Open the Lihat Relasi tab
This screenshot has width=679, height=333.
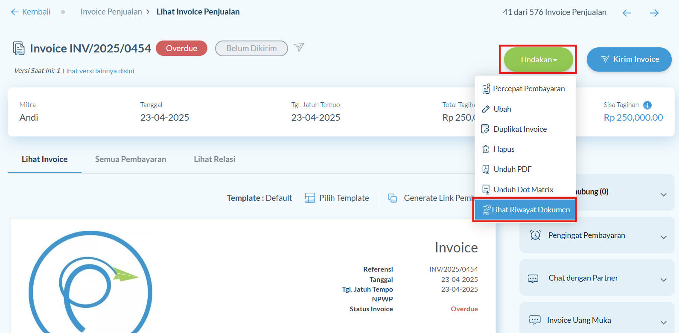[214, 159]
